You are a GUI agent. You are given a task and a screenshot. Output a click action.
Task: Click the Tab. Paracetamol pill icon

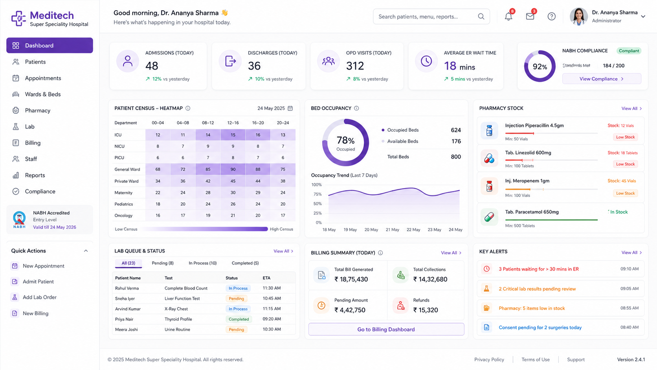[489, 217]
